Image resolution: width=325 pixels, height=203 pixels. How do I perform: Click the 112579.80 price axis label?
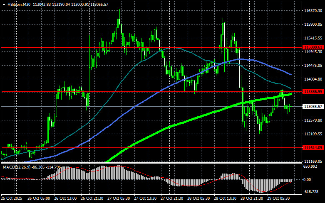click(313, 120)
